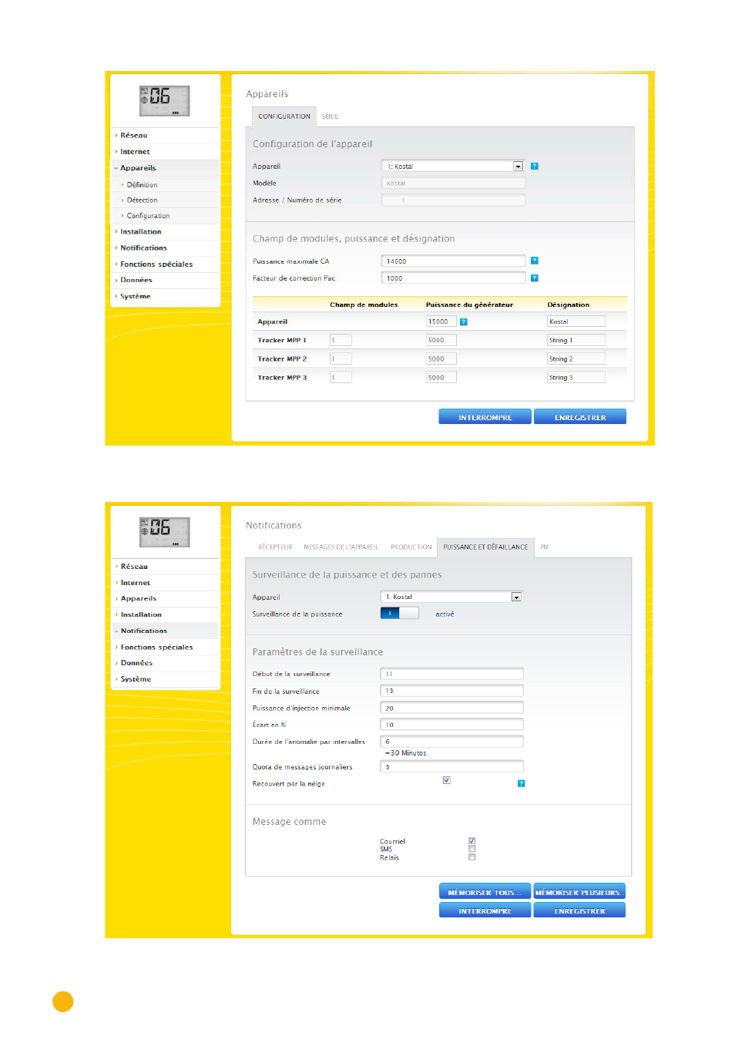Screen dimensions: 735x1040
Task: Switch to the PRODUCTION tab
Action: [411, 547]
